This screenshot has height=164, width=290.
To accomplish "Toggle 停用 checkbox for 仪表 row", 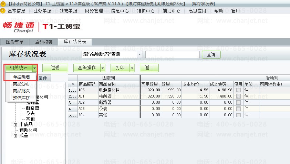I will (x=238, y=109).
